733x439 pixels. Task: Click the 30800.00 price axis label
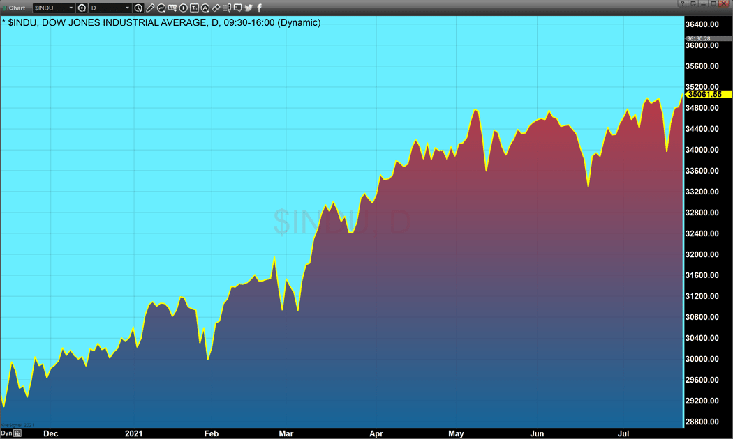(702, 317)
